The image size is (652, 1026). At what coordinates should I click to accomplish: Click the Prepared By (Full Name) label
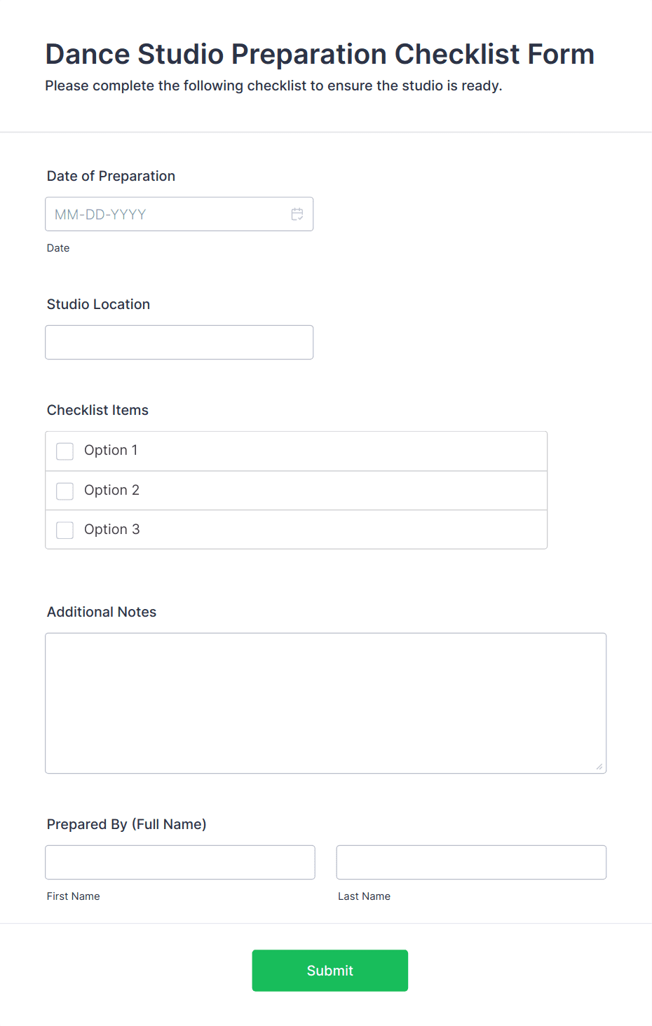[127, 825]
